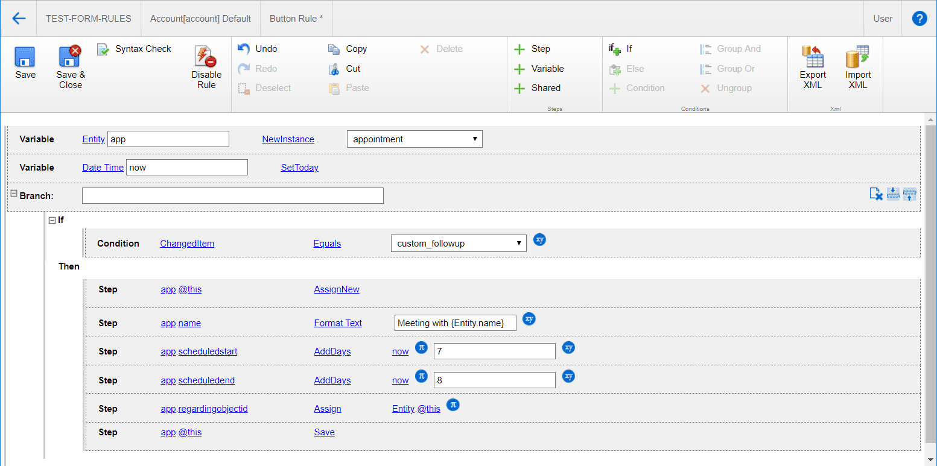937x466 pixels.
Task: Click Save & Close button
Action: pyautogui.click(x=71, y=68)
